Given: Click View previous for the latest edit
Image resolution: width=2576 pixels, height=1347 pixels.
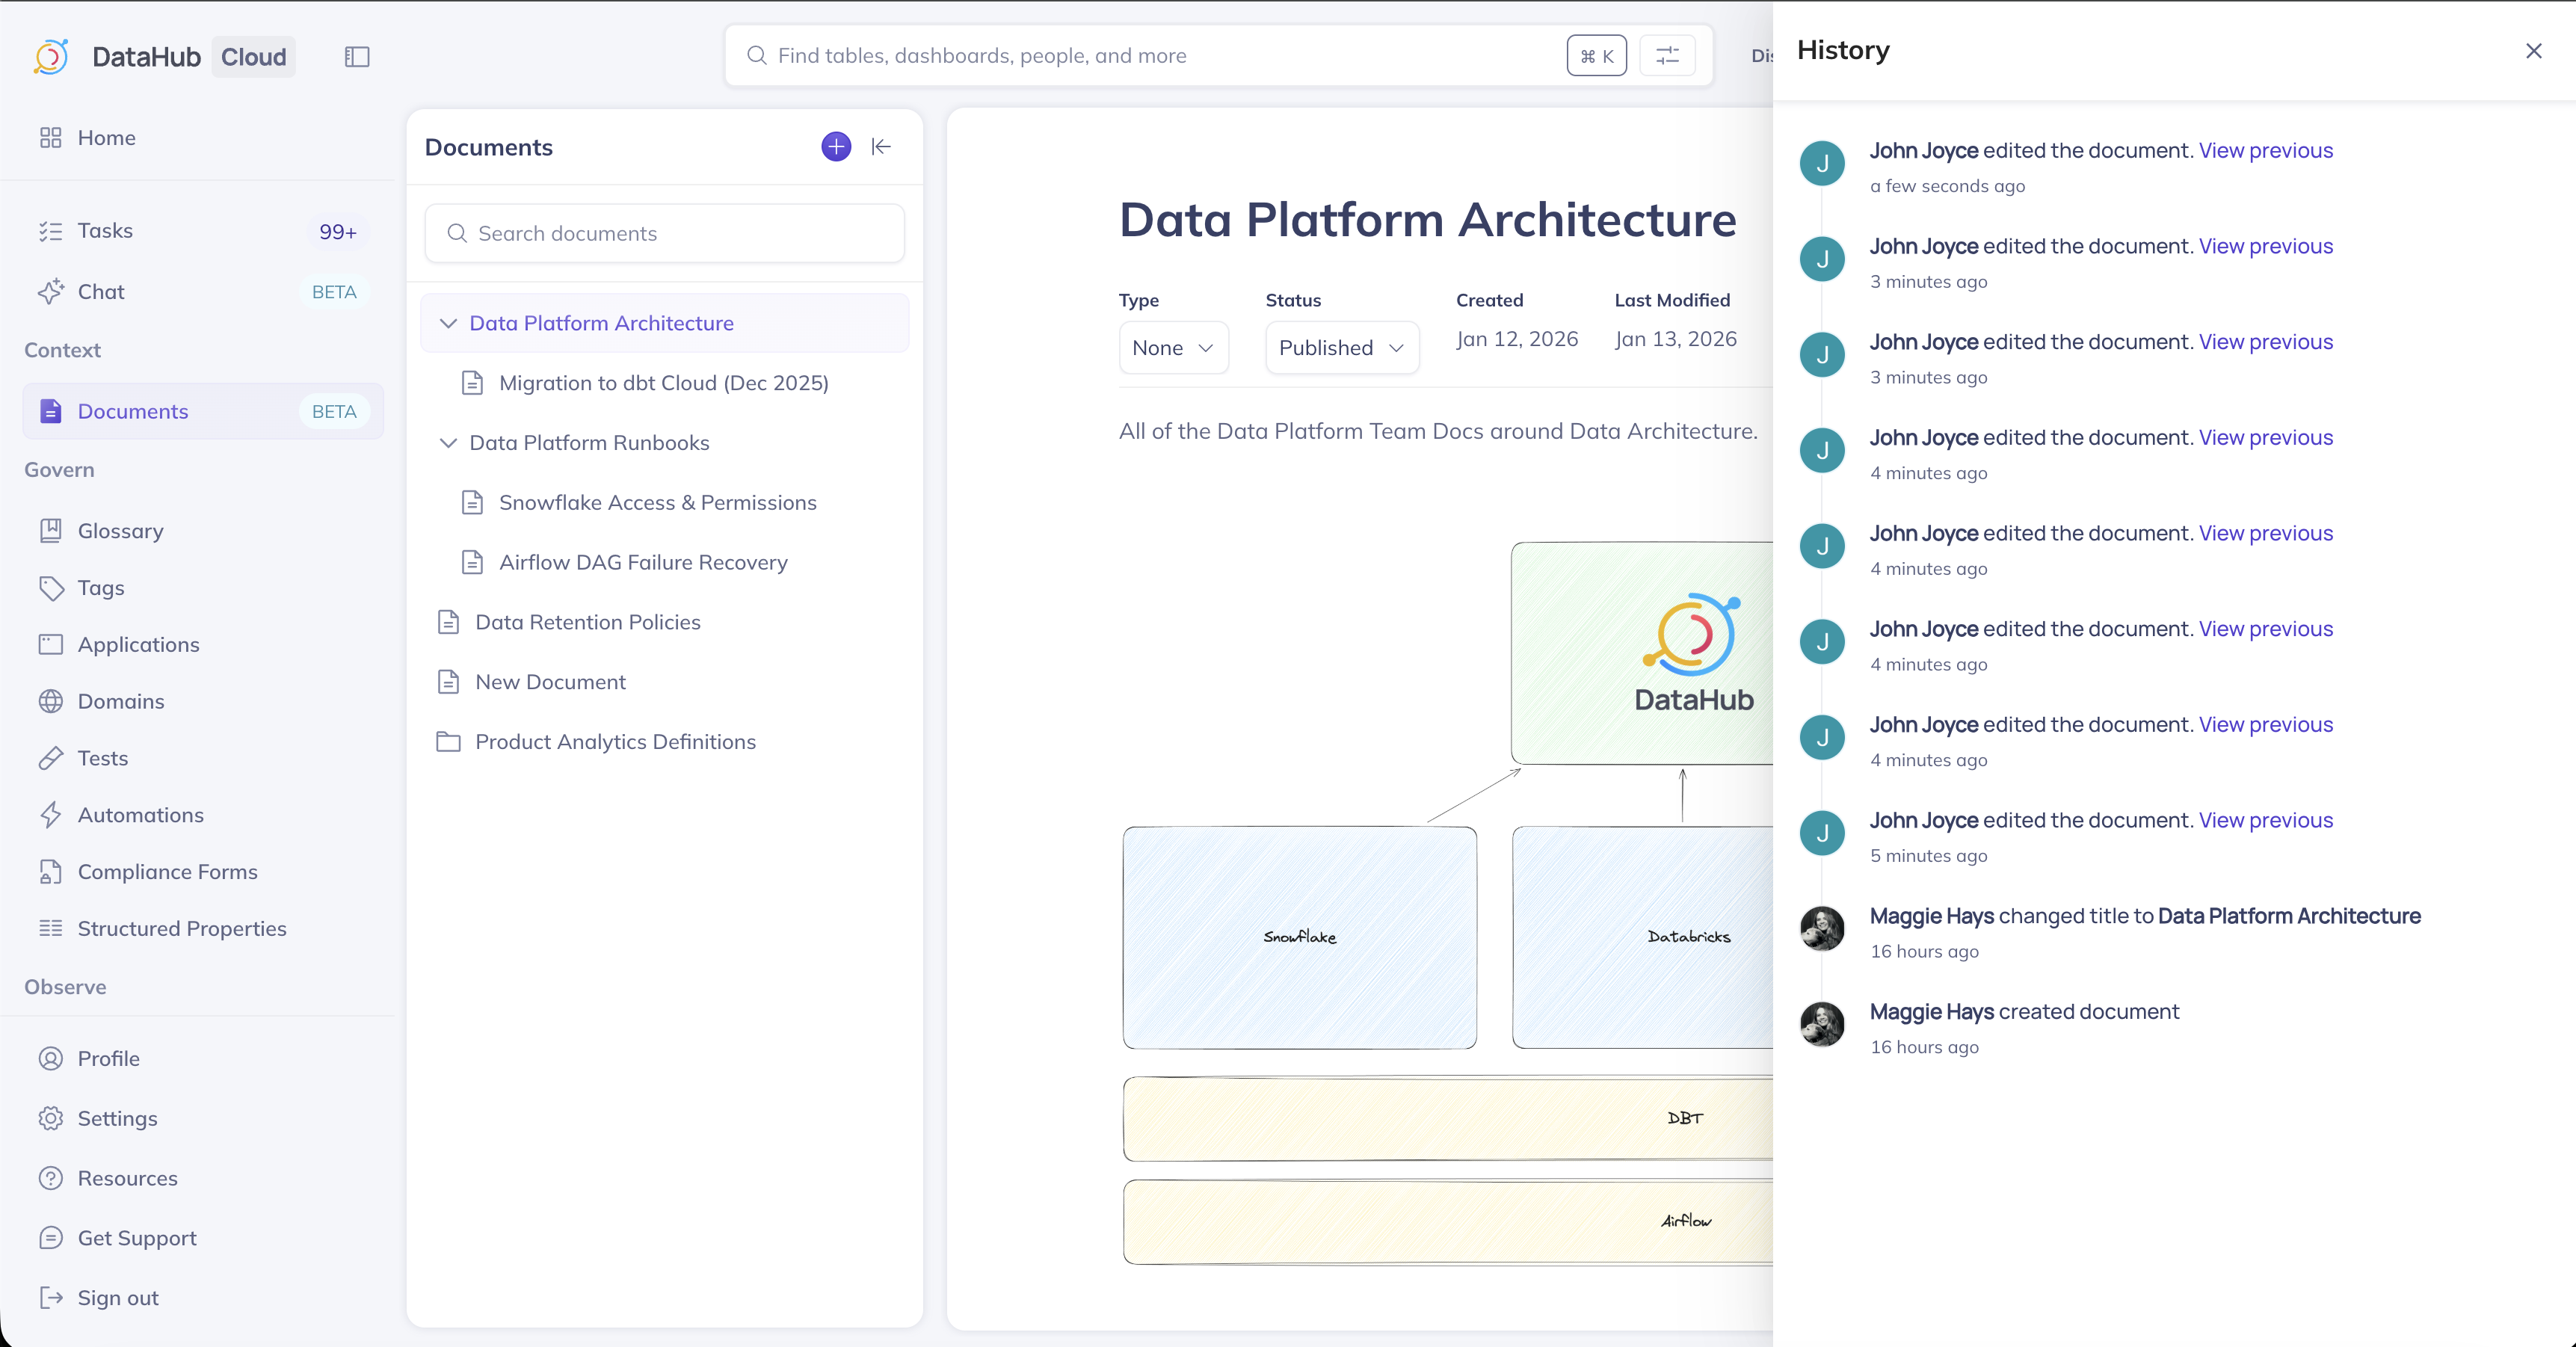Looking at the screenshot, I should [2265, 151].
